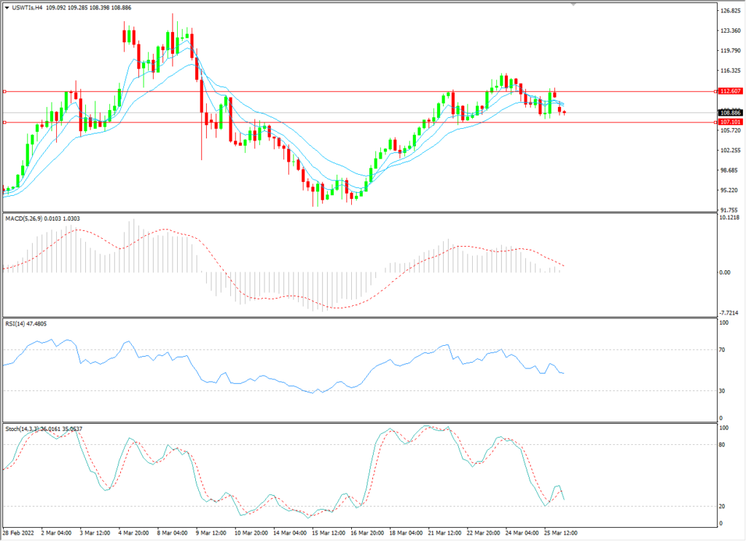Click the 112.607 red price label

(729, 92)
